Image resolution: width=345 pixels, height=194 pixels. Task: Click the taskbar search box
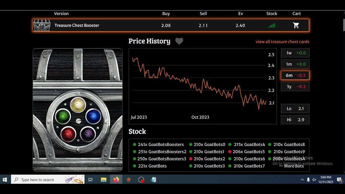point(48,180)
